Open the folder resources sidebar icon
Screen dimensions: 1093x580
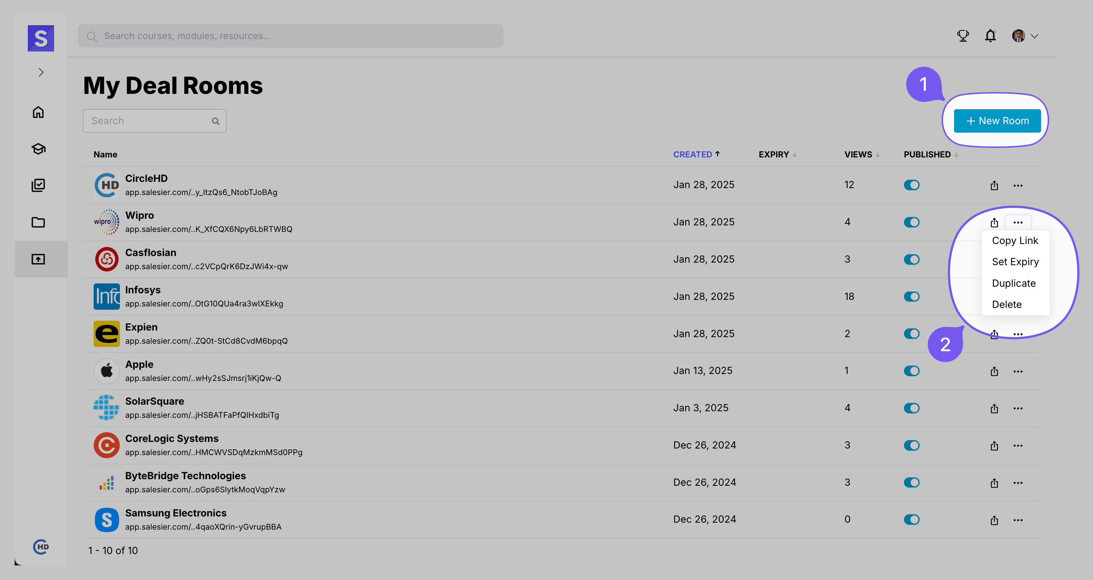point(38,222)
